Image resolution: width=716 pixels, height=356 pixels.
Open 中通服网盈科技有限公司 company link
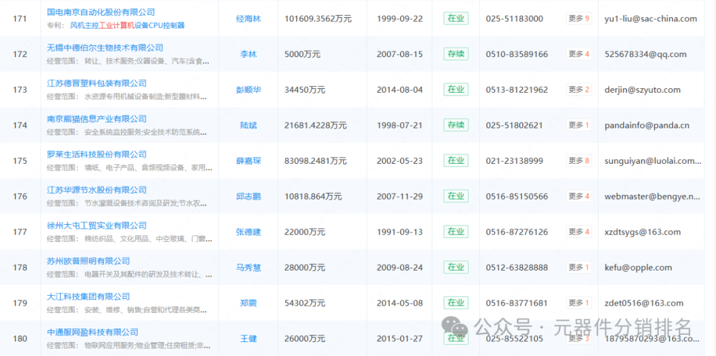pos(93,333)
